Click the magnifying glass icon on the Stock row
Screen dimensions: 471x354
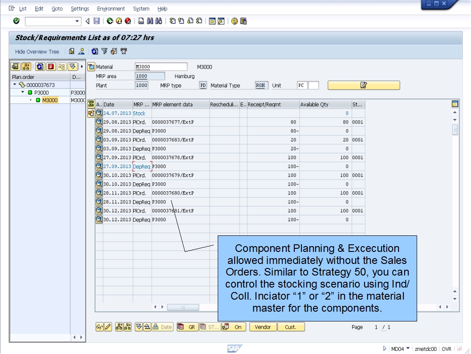[99, 113]
